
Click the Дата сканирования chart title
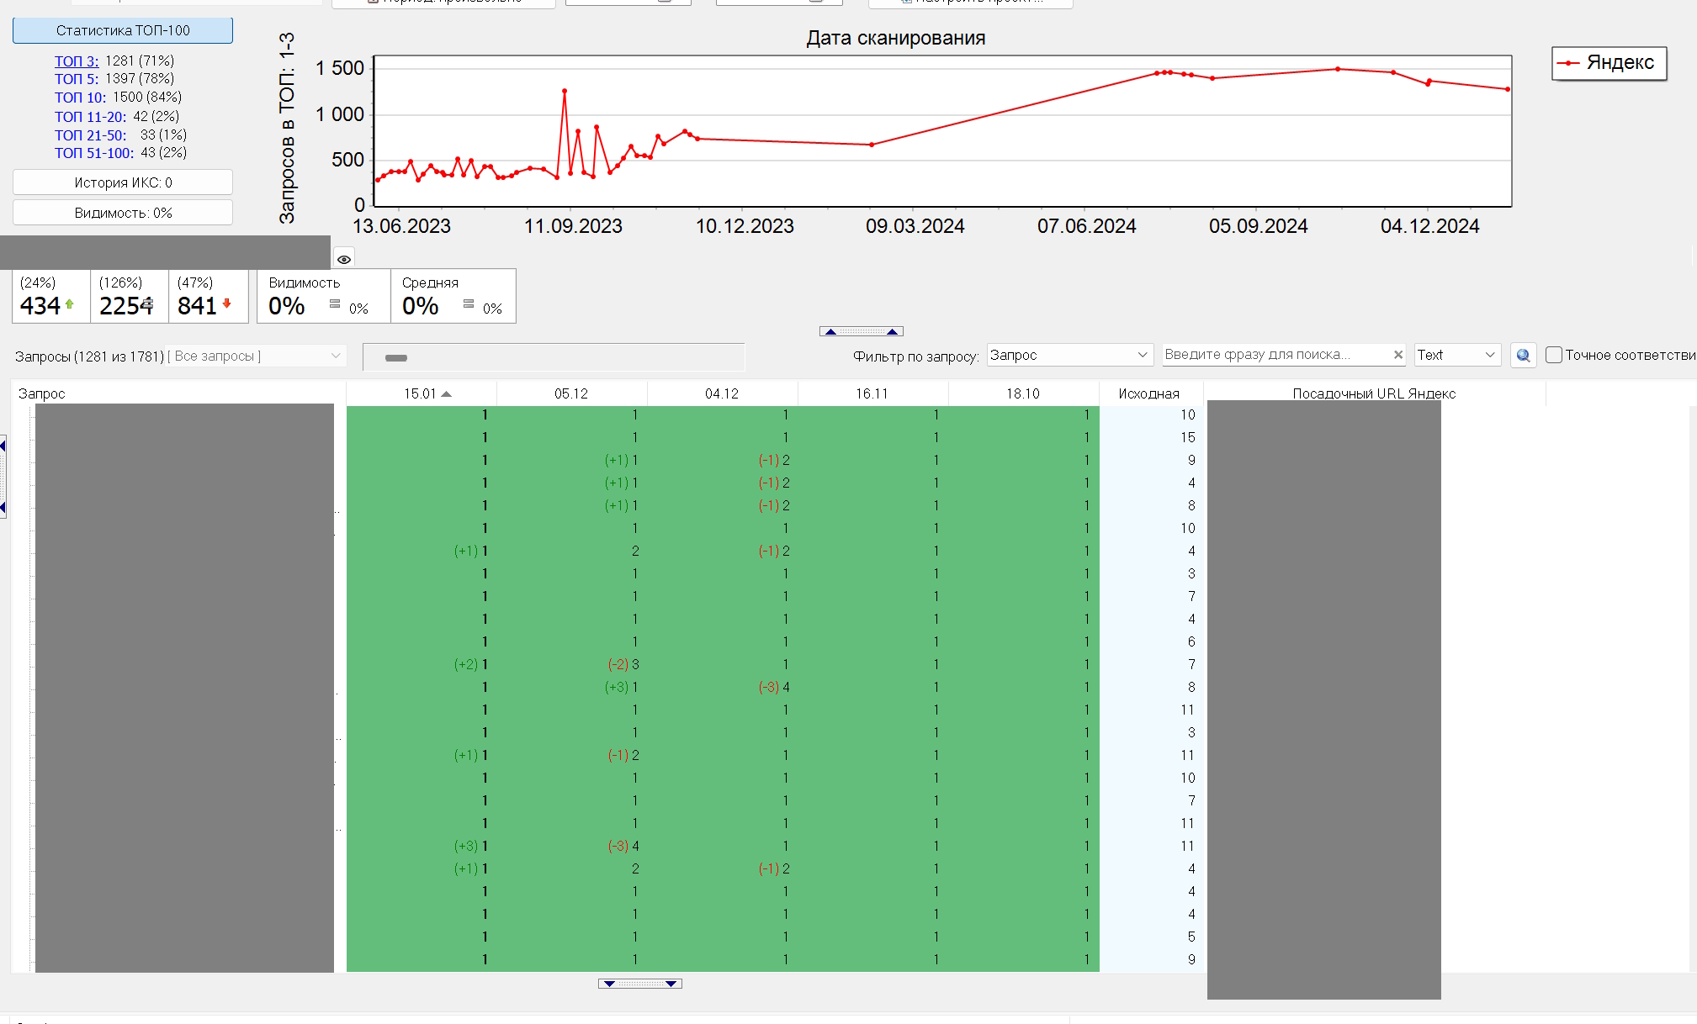895,38
